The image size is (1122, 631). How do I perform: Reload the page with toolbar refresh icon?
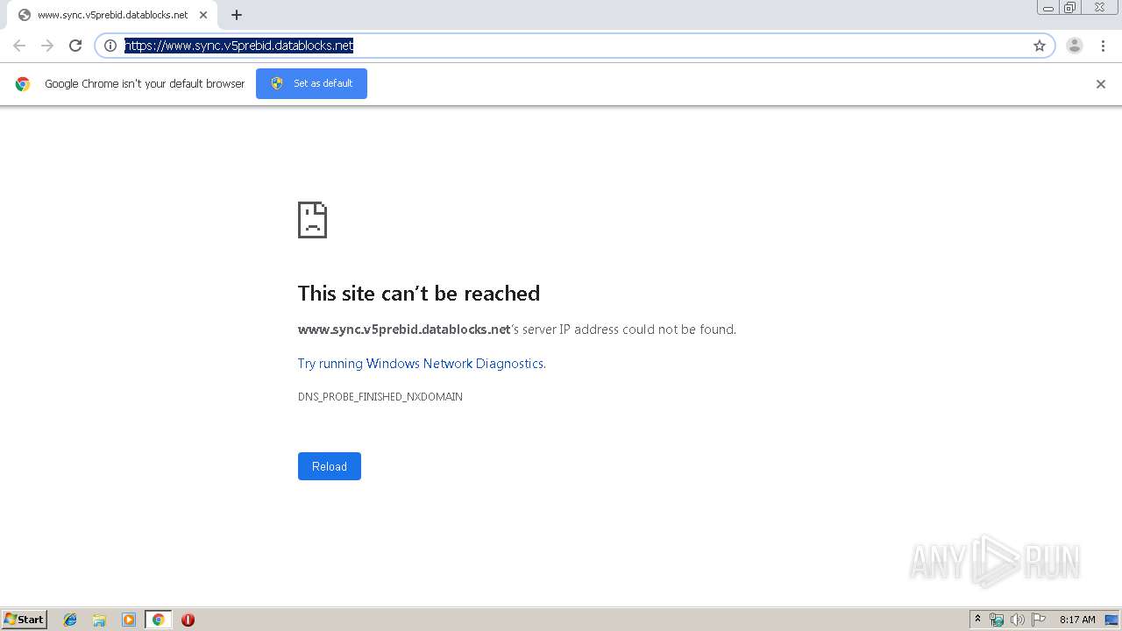(x=75, y=46)
